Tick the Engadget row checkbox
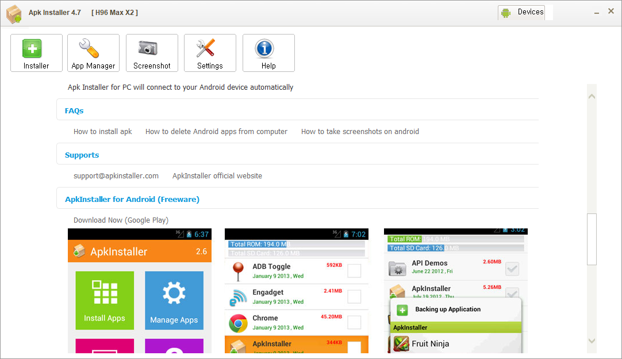Viewport: 622px width, 359px height. [354, 296]
